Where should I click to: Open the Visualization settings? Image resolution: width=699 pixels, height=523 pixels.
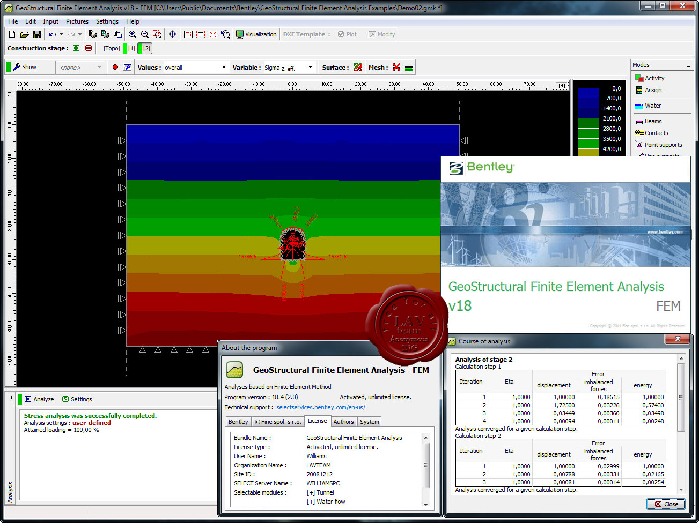click(x=256, y=34)
